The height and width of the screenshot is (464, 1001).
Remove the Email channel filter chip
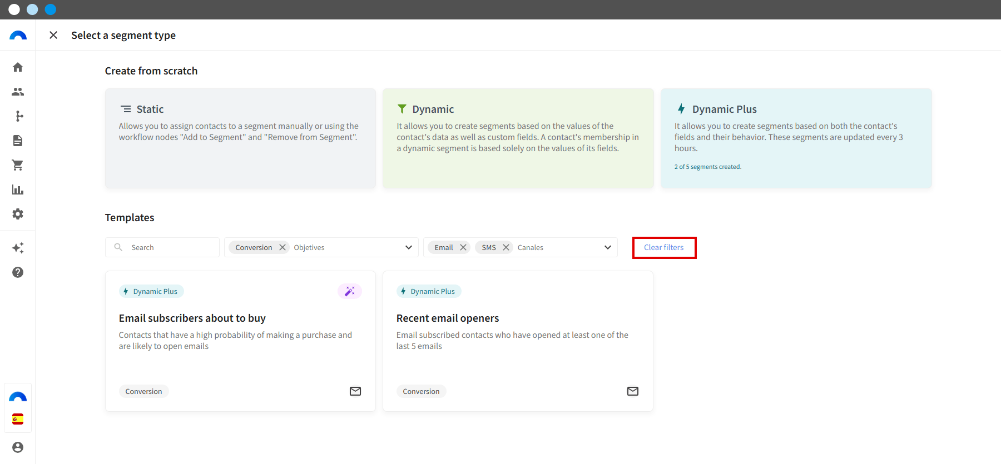[x=463, y=247]
